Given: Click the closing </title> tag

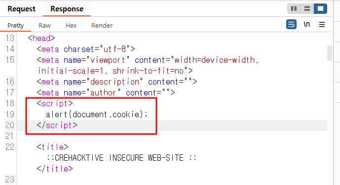Looking at the screenshot, I should click(55, 169).
